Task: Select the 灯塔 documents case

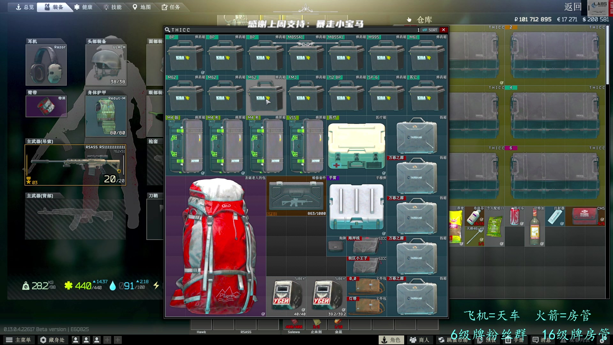Action: click(x=367, y=306)
